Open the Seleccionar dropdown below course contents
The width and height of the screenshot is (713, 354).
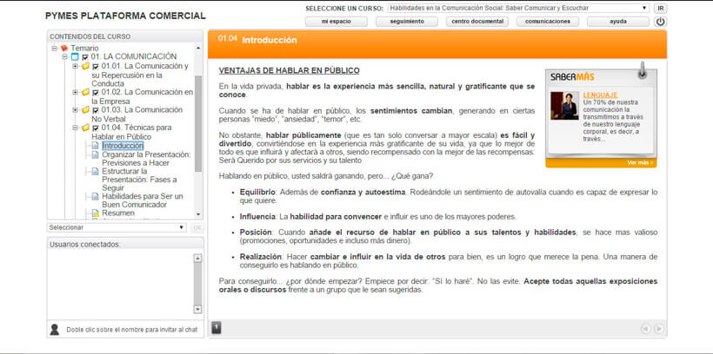click(x=117, y=227)
